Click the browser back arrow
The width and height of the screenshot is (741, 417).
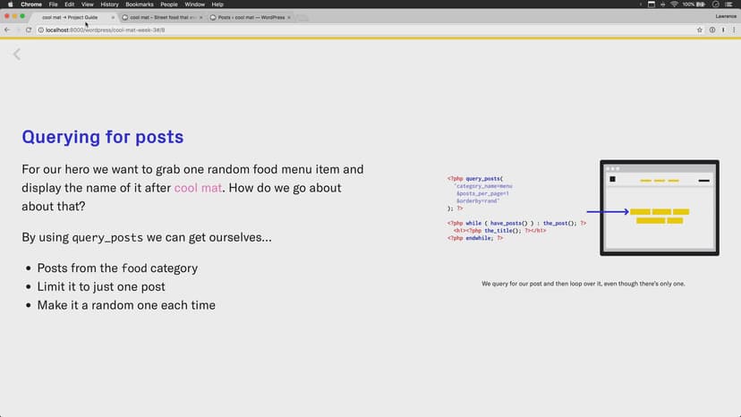tap(6, 30)
